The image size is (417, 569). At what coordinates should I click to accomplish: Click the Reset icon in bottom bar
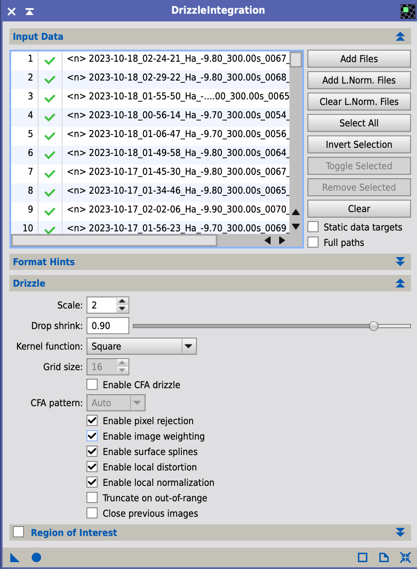[405, 557]
